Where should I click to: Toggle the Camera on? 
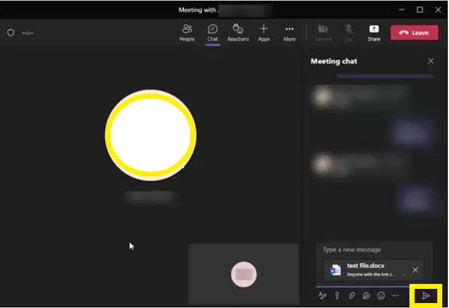click(323, 33)
